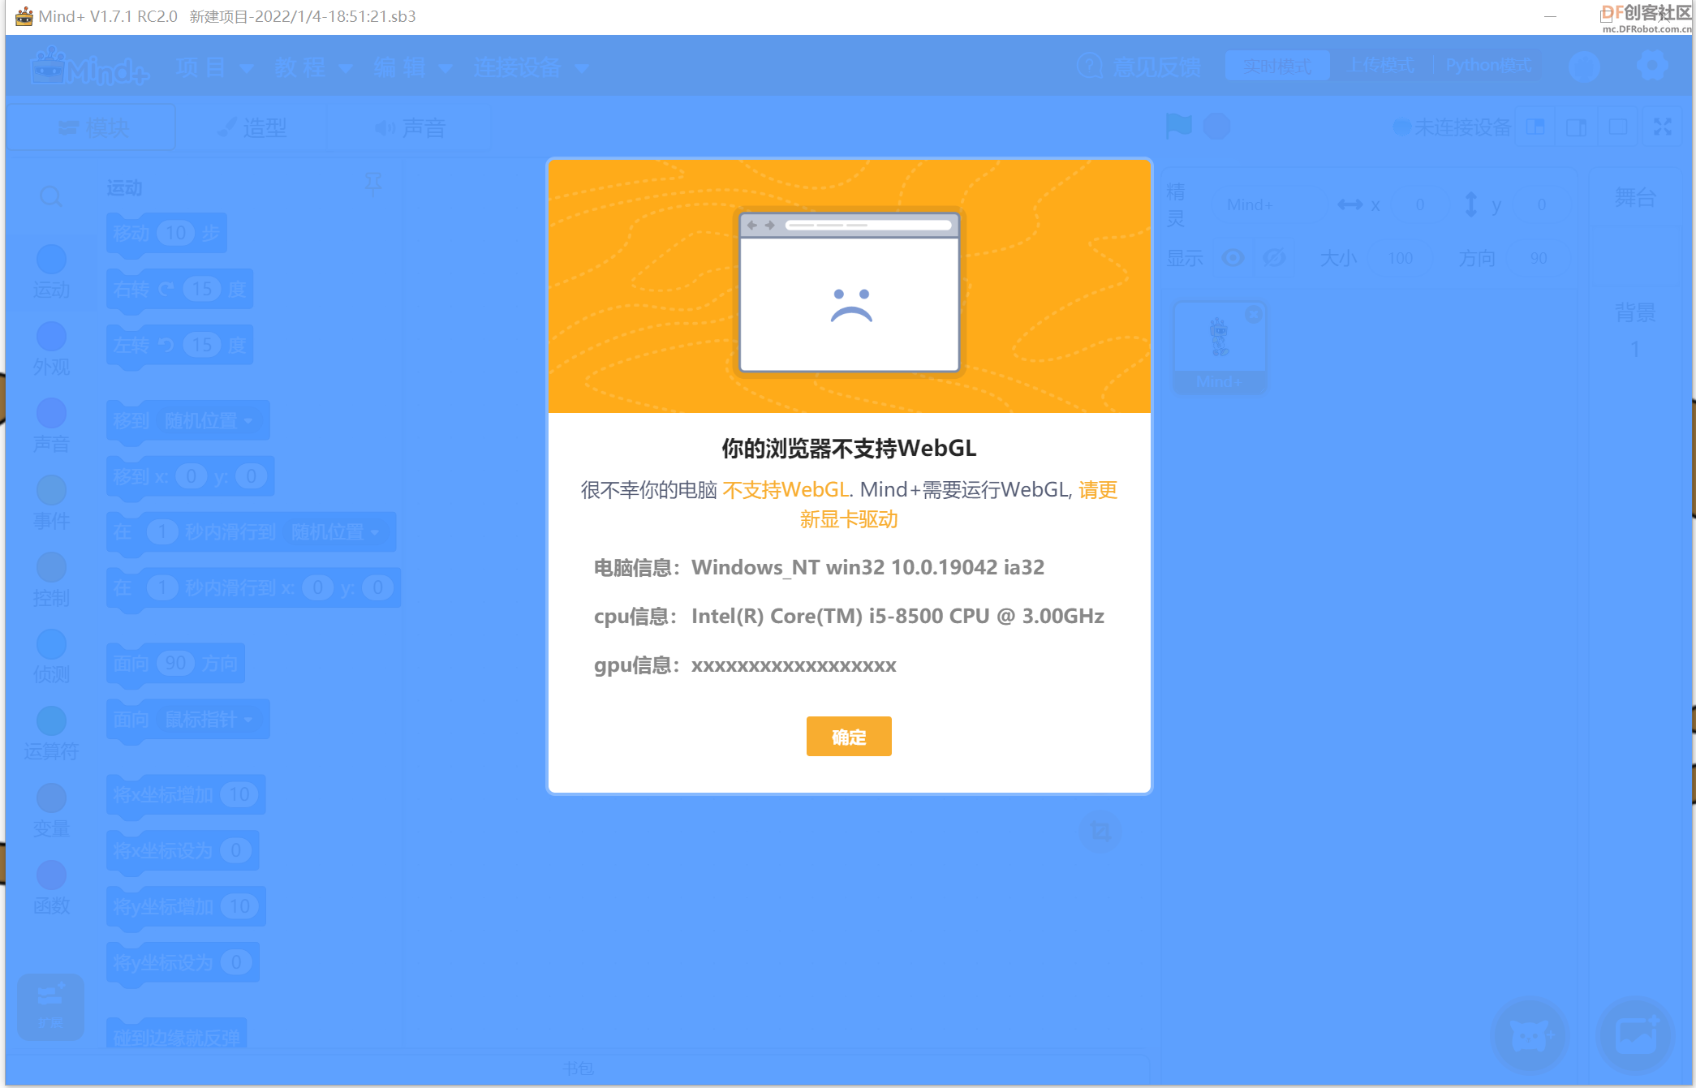Click the 10 field in 将x坐标增加 block
The width and height of the screenshot is (1696, 1088).
[x=239, y=794]
